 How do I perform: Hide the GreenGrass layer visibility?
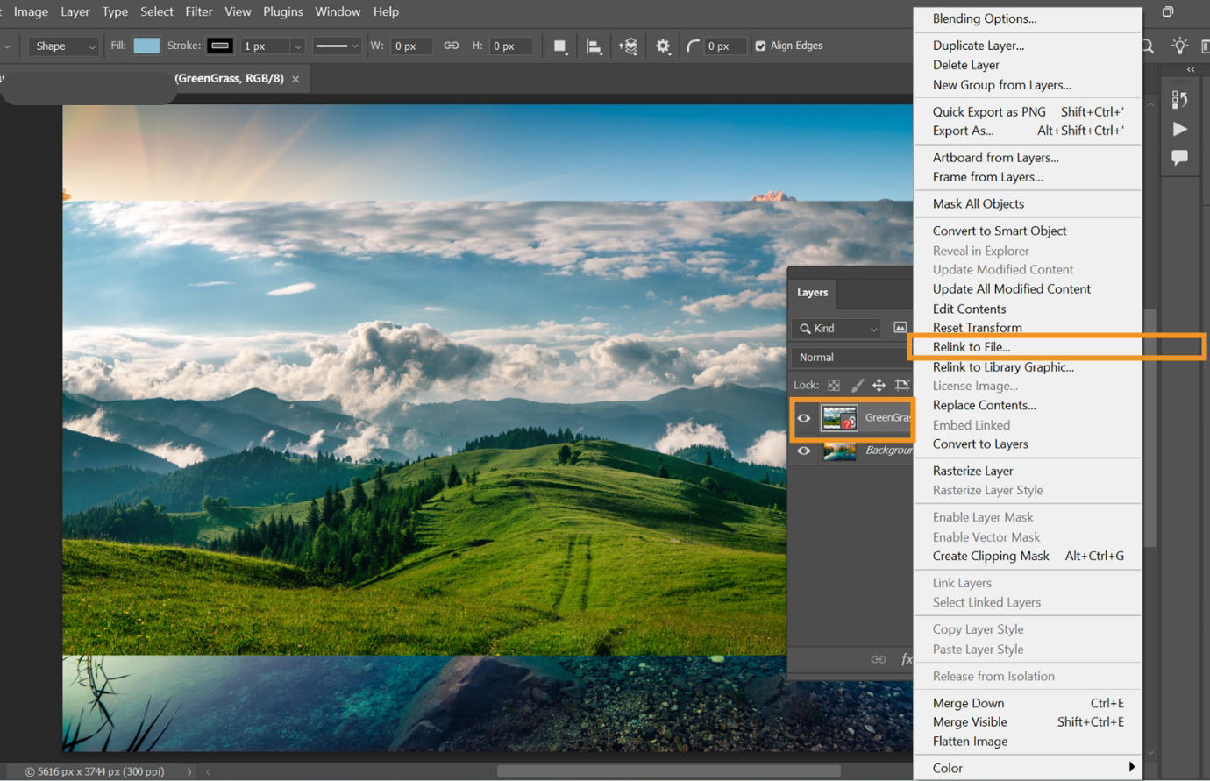pos(804,418)
